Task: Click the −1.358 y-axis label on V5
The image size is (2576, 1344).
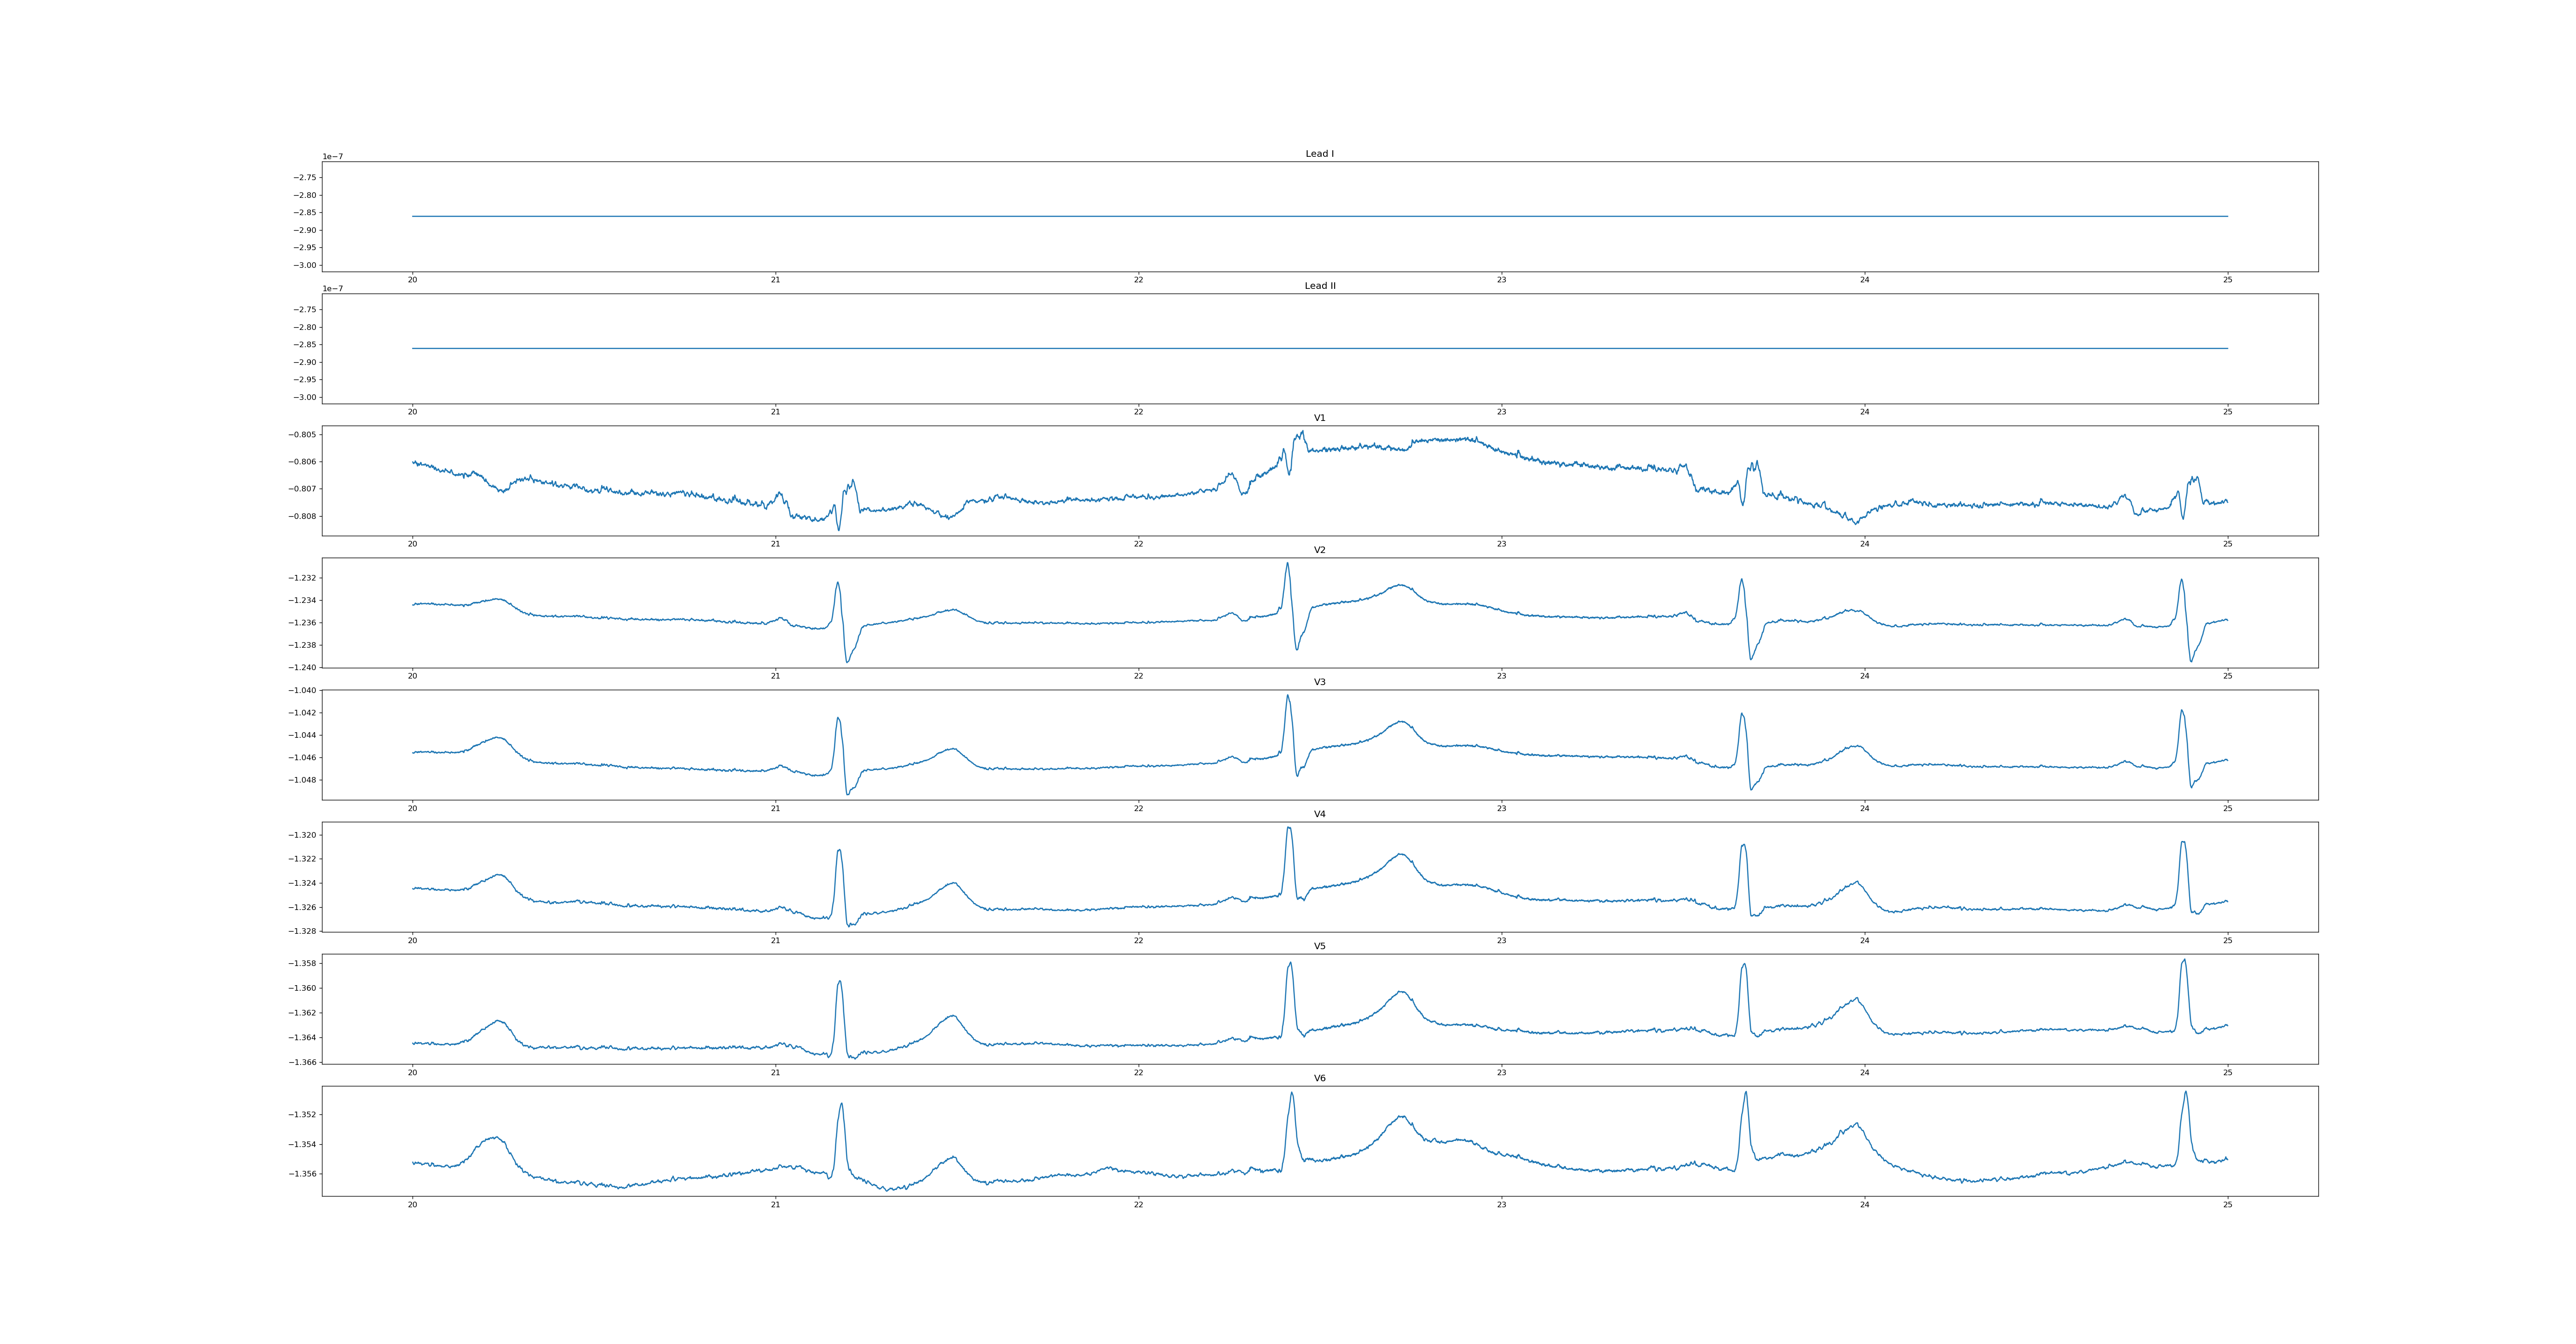Action: point(302,964)
